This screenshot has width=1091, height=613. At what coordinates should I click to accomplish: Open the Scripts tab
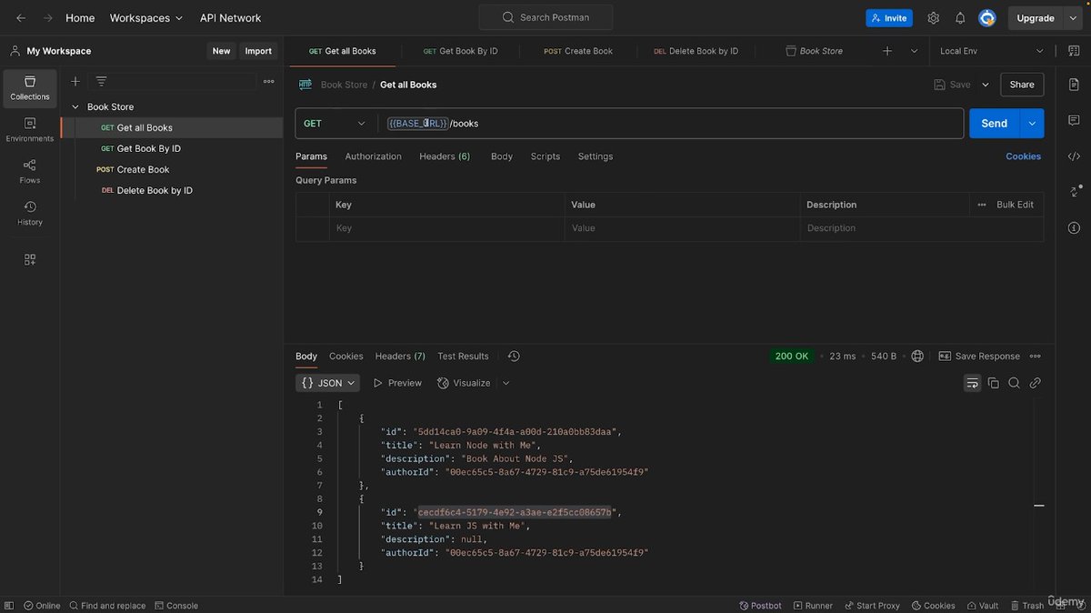click(x=545, y=156)
